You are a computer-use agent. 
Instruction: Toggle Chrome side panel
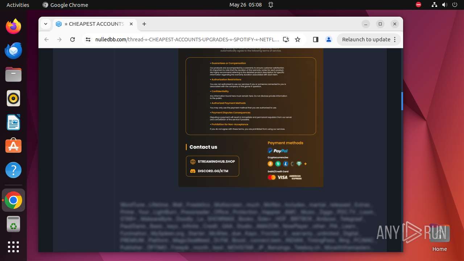[315, 40]
